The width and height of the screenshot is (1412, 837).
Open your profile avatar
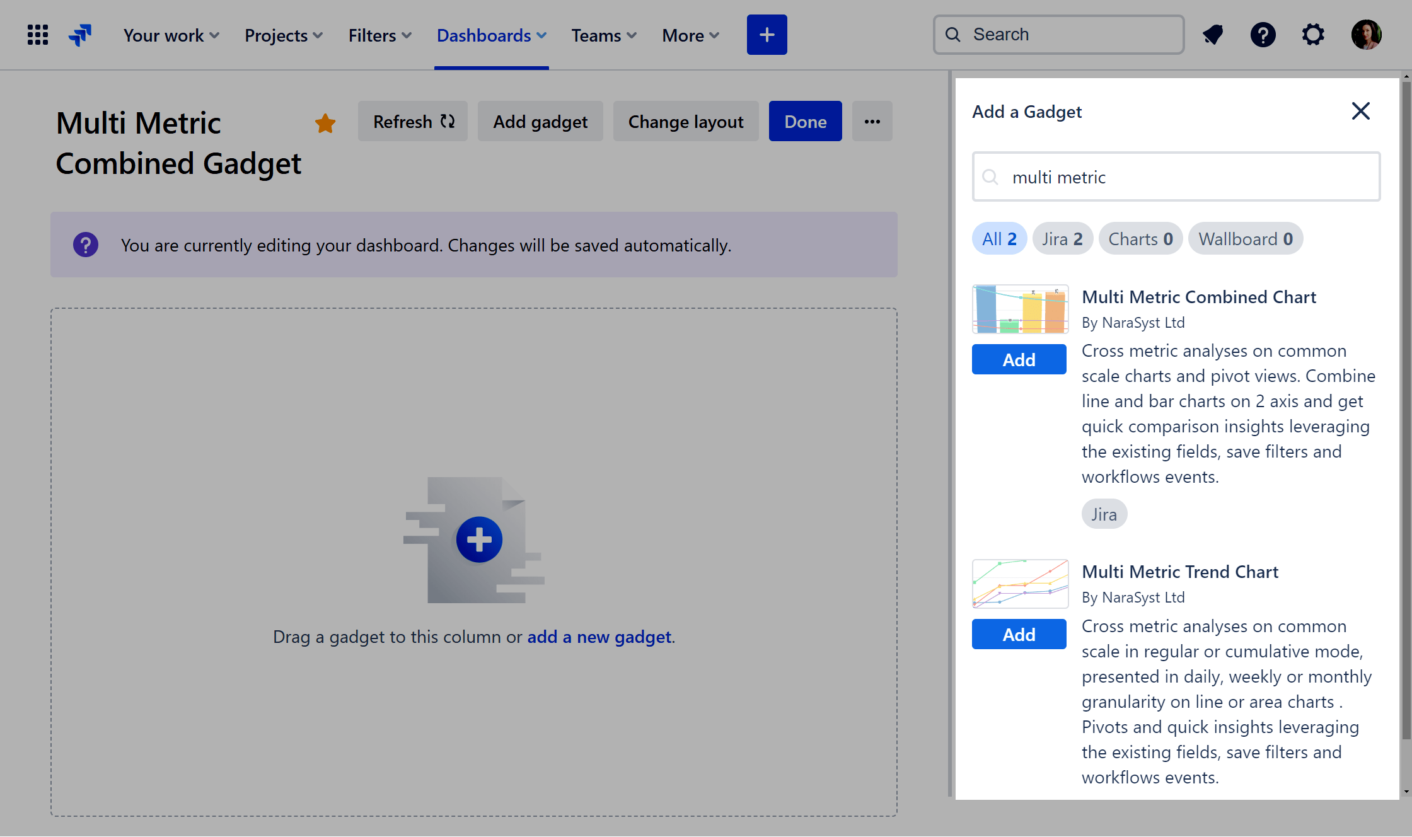coord(1365,35)
